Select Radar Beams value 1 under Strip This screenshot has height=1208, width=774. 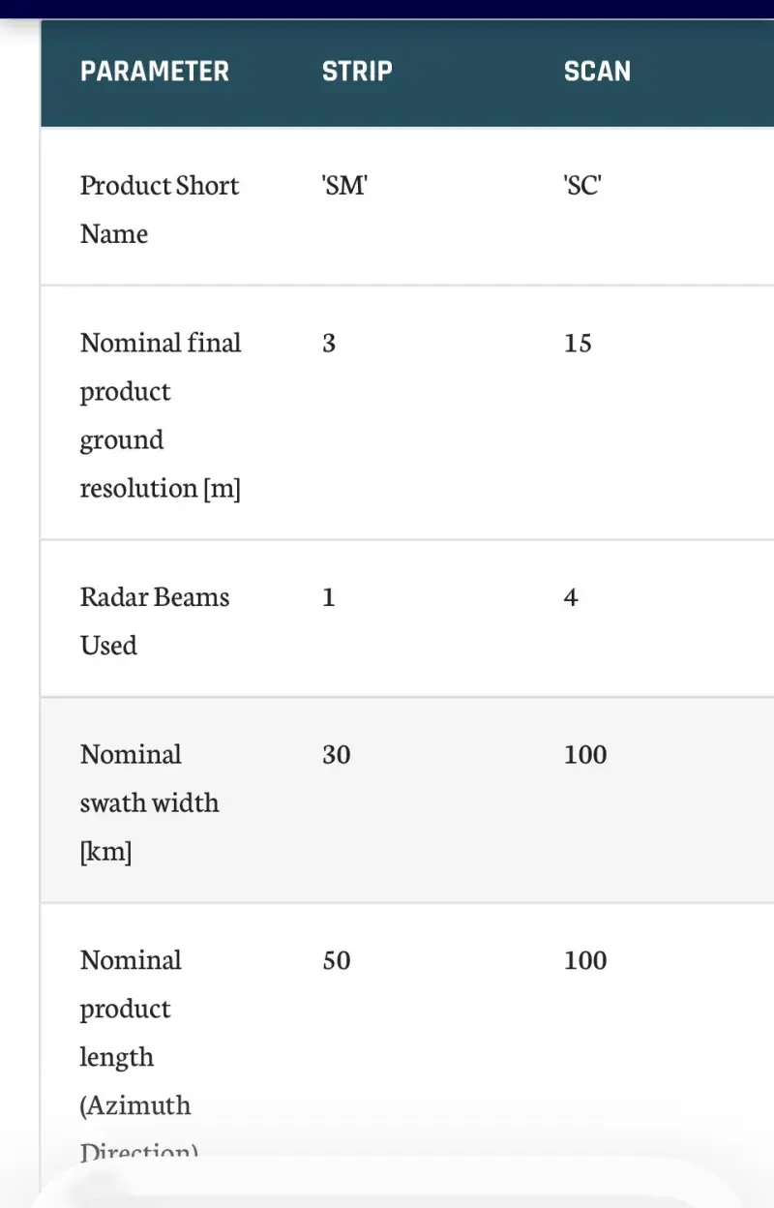tap(329, 597)
